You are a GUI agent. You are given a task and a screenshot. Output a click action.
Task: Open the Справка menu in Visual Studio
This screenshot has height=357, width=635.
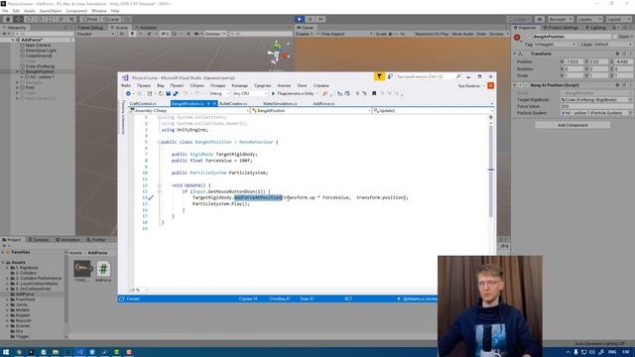coord(321,86)
